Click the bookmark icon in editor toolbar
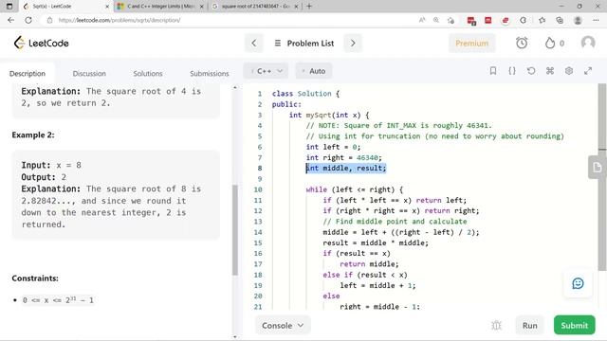Viewport: 607px width, 341px height. tap(493, 71)
